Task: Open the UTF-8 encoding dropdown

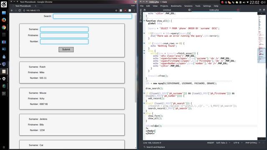Action: tap(238, 142)
